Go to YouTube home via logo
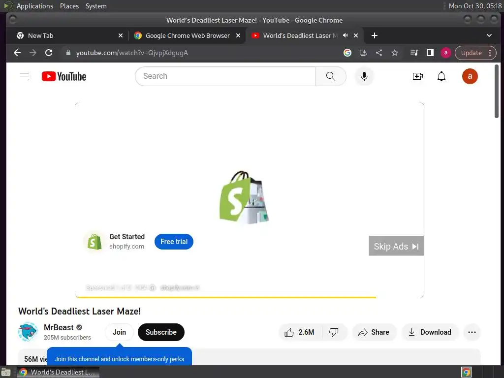 coord(64,76)
